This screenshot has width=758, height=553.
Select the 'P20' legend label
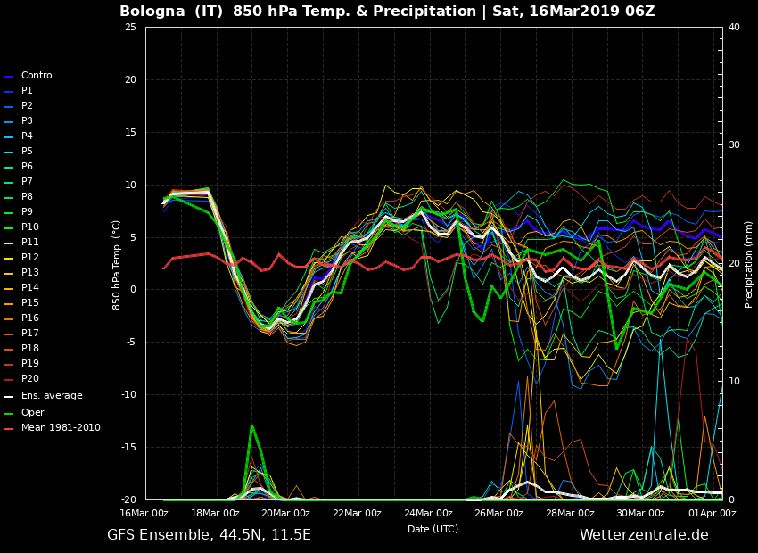(30, 378)
